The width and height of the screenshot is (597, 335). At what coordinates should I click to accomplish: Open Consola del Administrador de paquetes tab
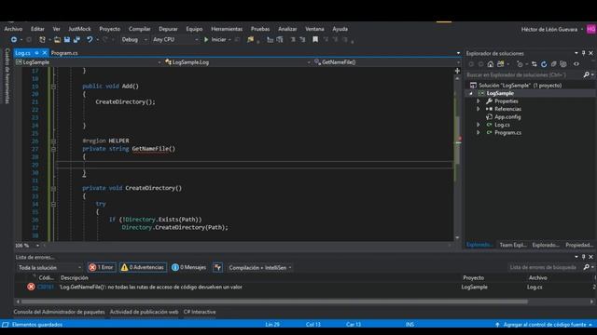click(x=59, y=312)
